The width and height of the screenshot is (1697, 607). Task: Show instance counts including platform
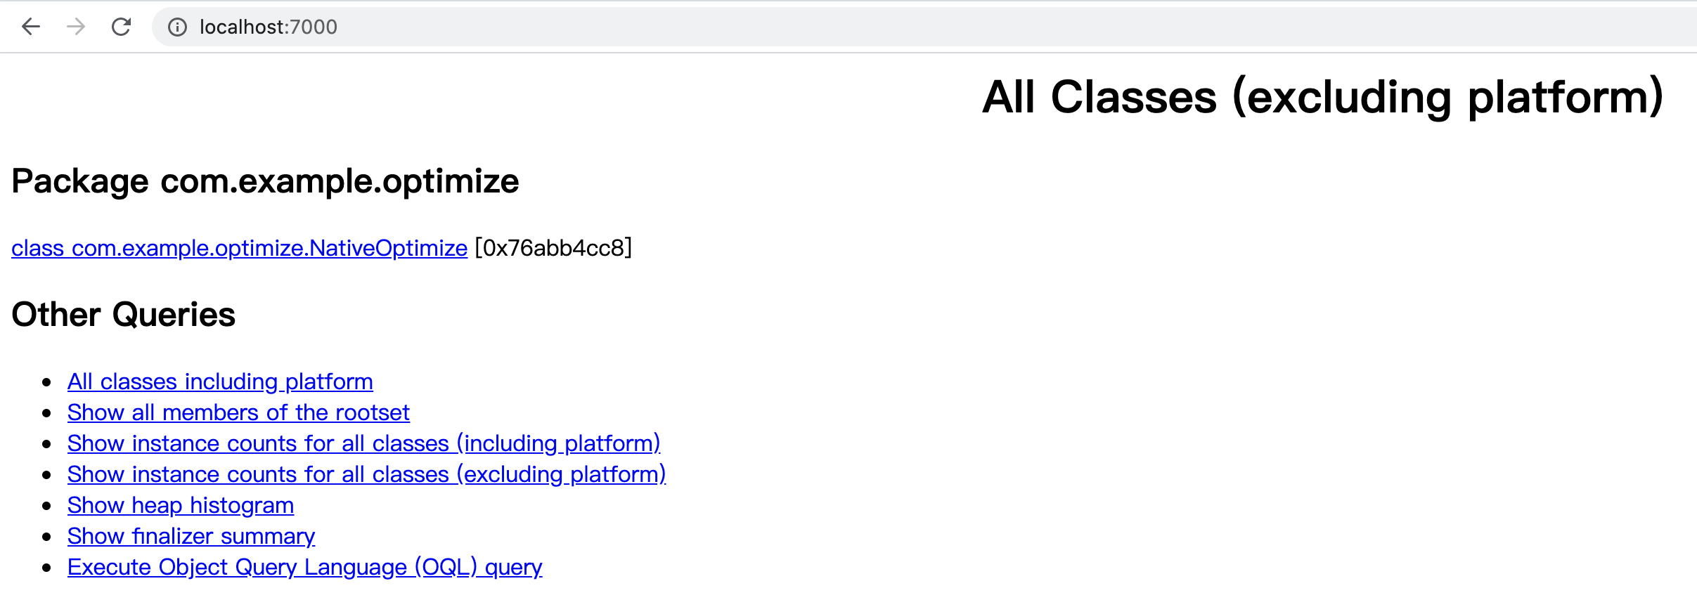[x=363, y=443]
